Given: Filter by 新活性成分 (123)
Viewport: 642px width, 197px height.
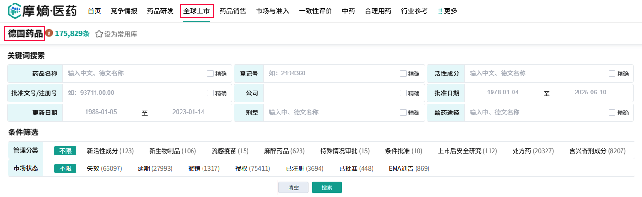Looking at the screenshot, I should click(110, 151).
